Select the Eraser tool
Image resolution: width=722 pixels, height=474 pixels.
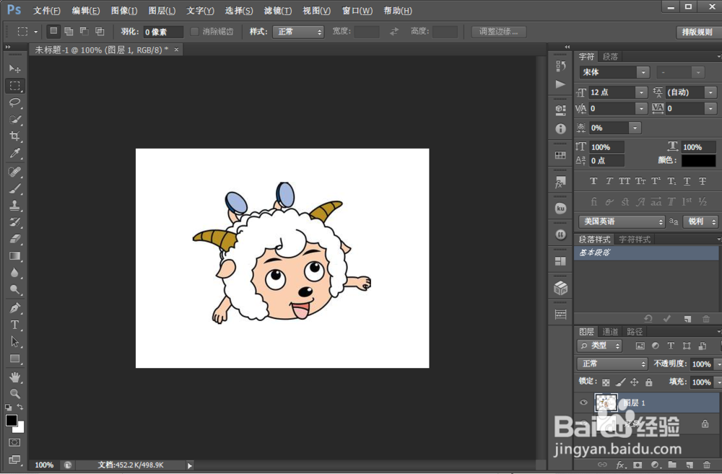coord(14,239)
